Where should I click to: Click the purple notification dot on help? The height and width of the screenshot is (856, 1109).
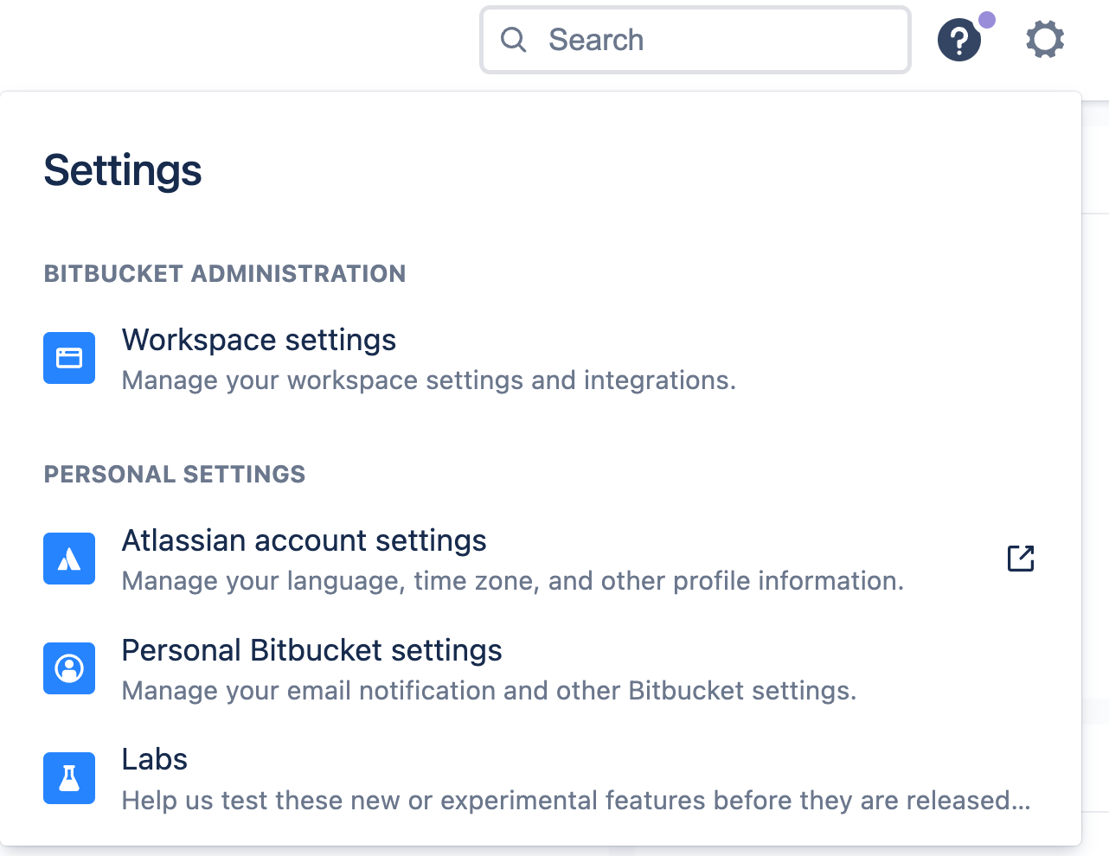[987, 20]
